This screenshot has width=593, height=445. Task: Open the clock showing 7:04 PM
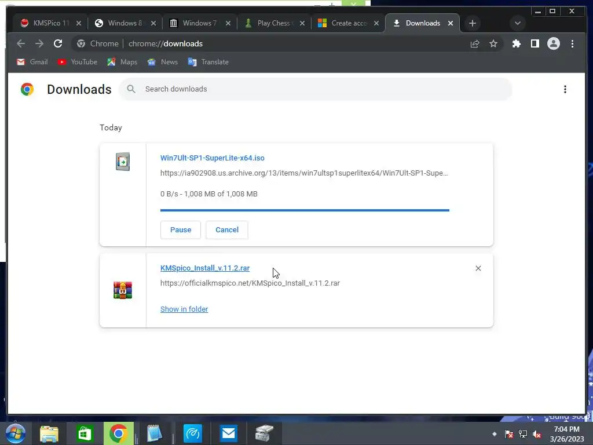tap(566, 434)
